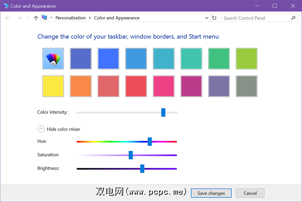Pick the yellow color swatch
302x202 pixels.
pos(53,86)
